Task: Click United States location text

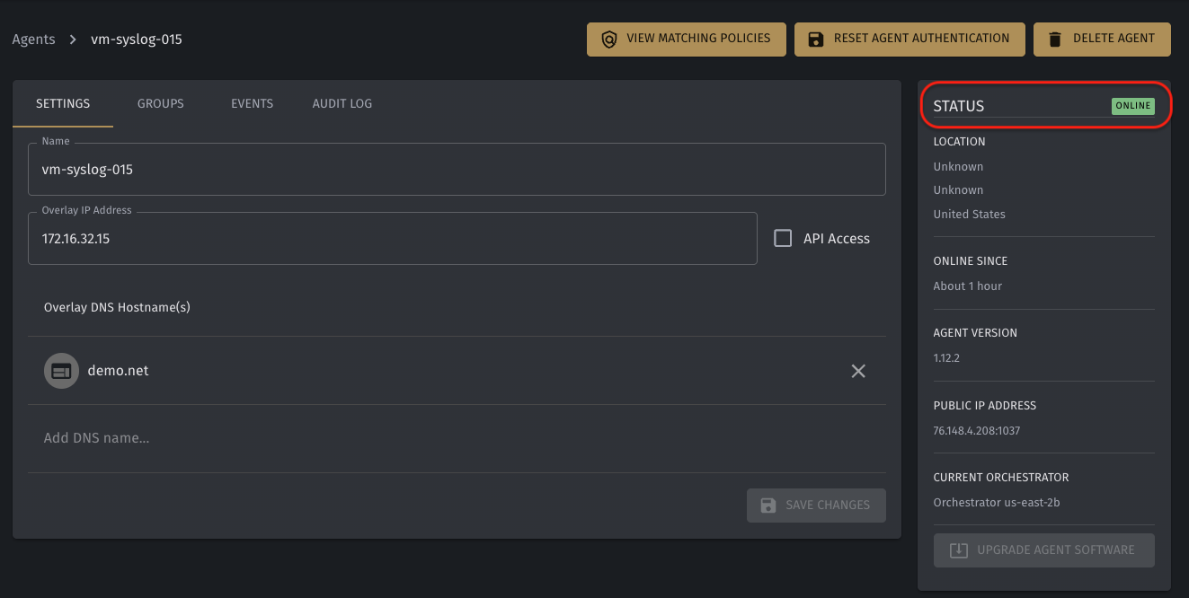Action: 970,215
